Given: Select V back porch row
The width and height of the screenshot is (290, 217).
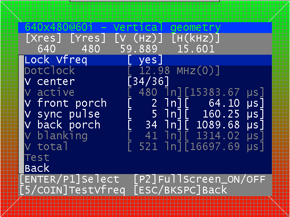Looking at the screenshot, I should (148, 125).
